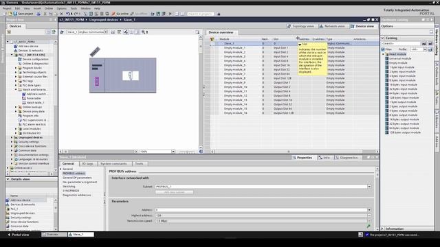Viewport: 440px width, 247px height.
Task: Click the Devices & networks tree icon
Action: pos(16,50)
